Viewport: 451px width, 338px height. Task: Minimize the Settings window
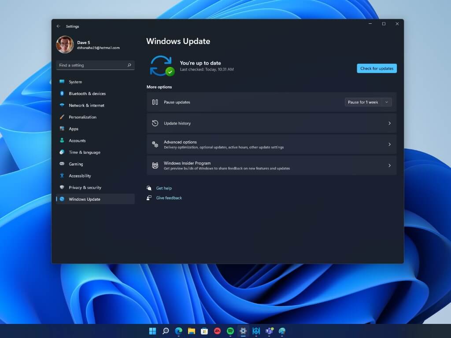370,24
